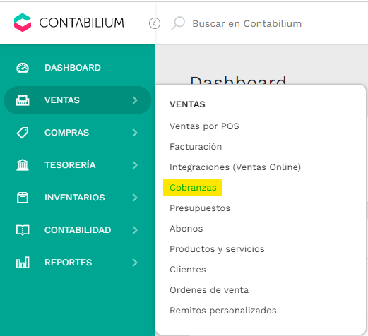The height and width of the screenshot is (336, 368).
Task: Go to Productos y servicios
Action: [217, 249]
